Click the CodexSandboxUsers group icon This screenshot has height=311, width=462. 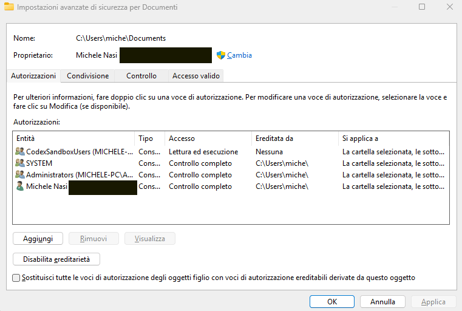pos(20,151)
